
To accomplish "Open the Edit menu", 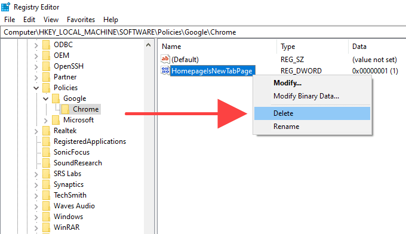I will tap(29, 20).
